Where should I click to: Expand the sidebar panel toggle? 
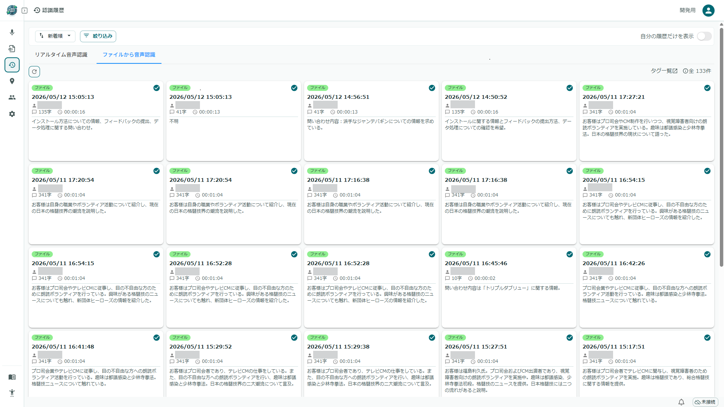25,11
